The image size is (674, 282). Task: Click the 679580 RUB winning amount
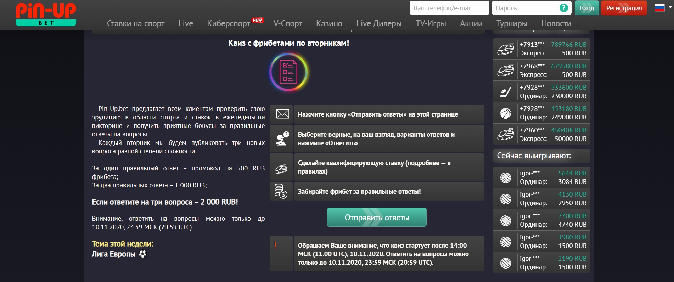pyautogui.click(x=569, y=66)
